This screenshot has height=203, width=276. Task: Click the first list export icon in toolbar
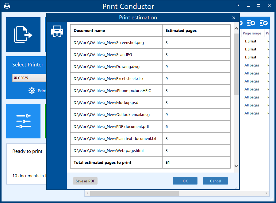[x=251, y=23]
